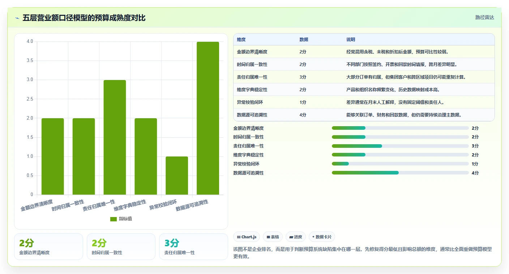Select the 进度 tag
Image resolution: width=509 pixels, height=274 pixels.
pos(296,237)
